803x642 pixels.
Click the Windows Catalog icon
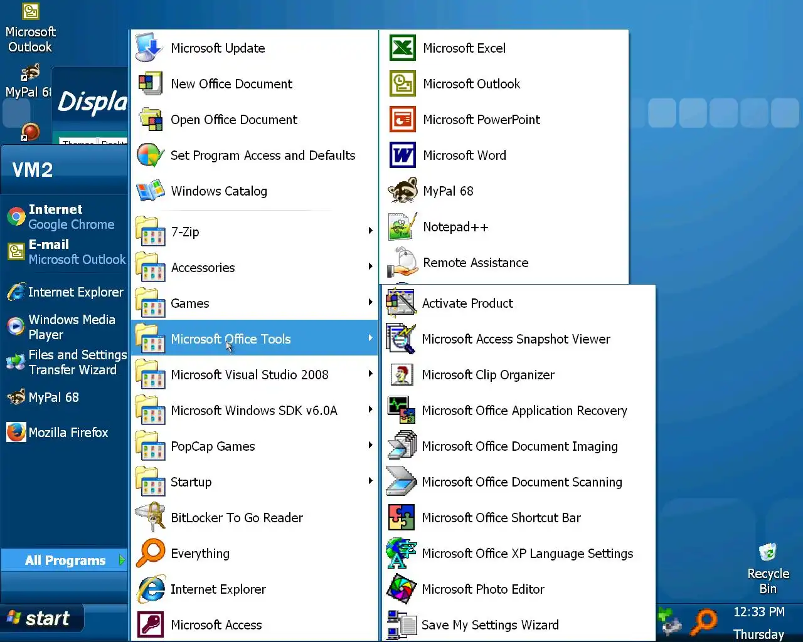pyautogui.click(x=151, y=191)
